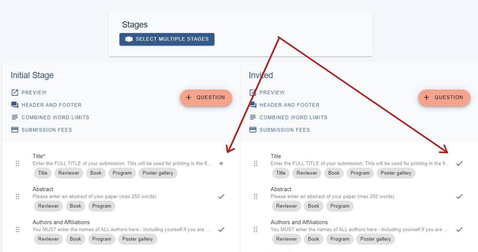Toggle checkmark for Initial Stage Abstract question
The width and height of the screenshot is (478, 252).
[221, 197]
